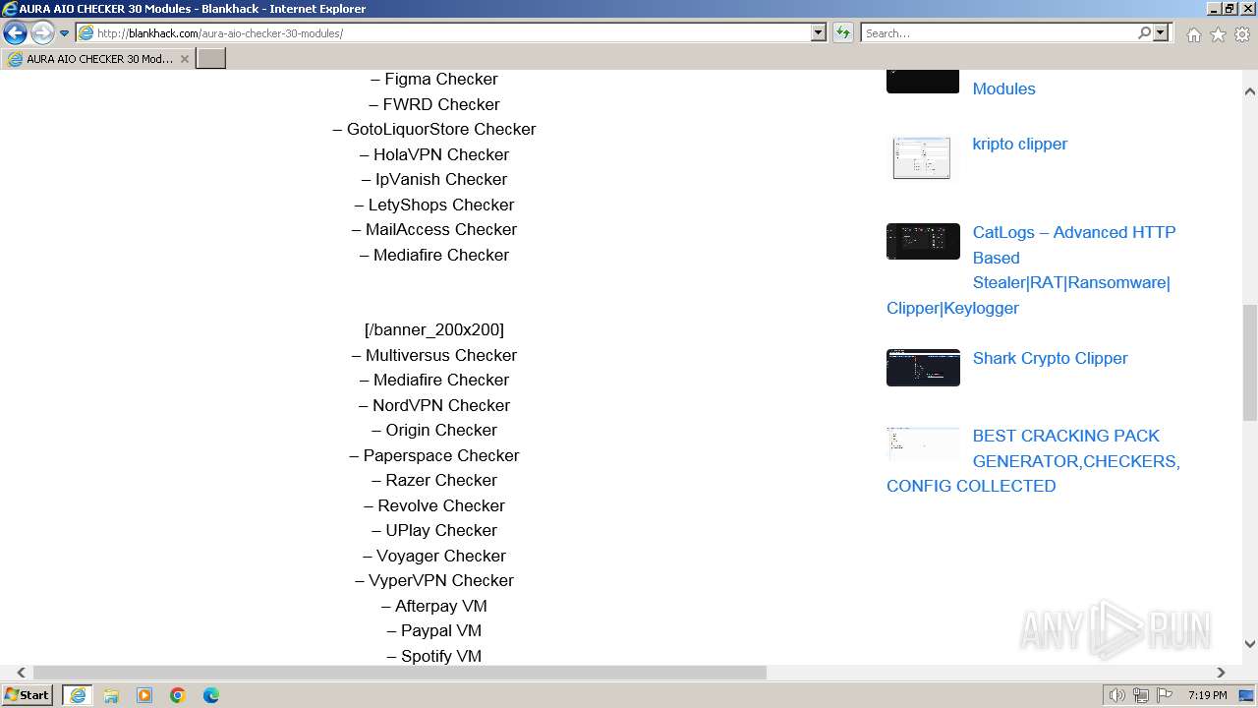The height and width of the screenshot is (708, 1258).
Task: Click the Refresh page icon
Action: tap(843, 33)
